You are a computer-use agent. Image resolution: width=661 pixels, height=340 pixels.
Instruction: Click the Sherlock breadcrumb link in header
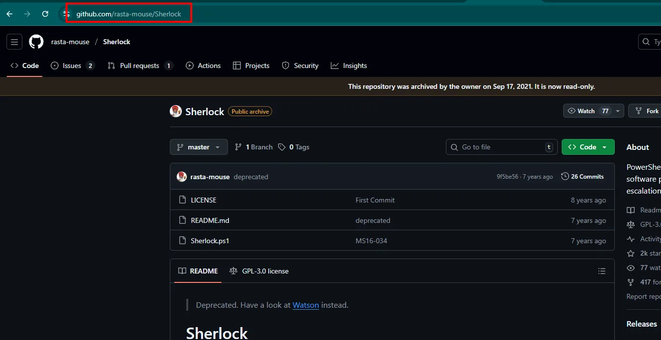(x=117, y=42)
